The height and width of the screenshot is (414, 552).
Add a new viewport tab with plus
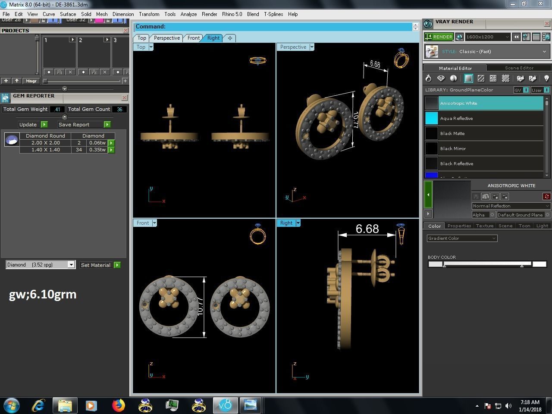(230, 38)
